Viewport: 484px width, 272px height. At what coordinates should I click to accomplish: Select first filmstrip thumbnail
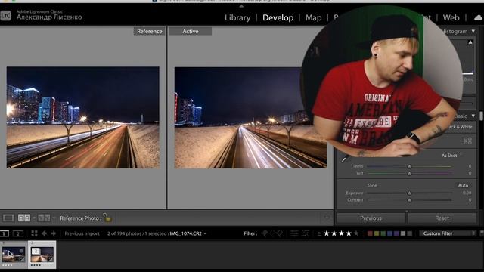point(14,255)
